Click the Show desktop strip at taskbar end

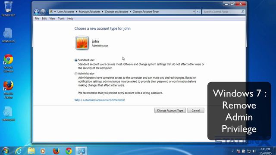[275, 151]
